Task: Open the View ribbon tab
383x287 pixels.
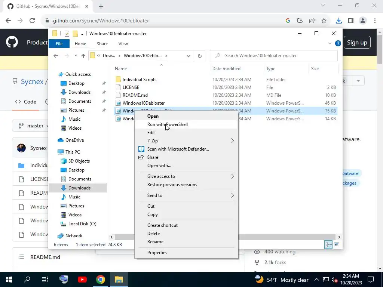Action: point(123,44)
